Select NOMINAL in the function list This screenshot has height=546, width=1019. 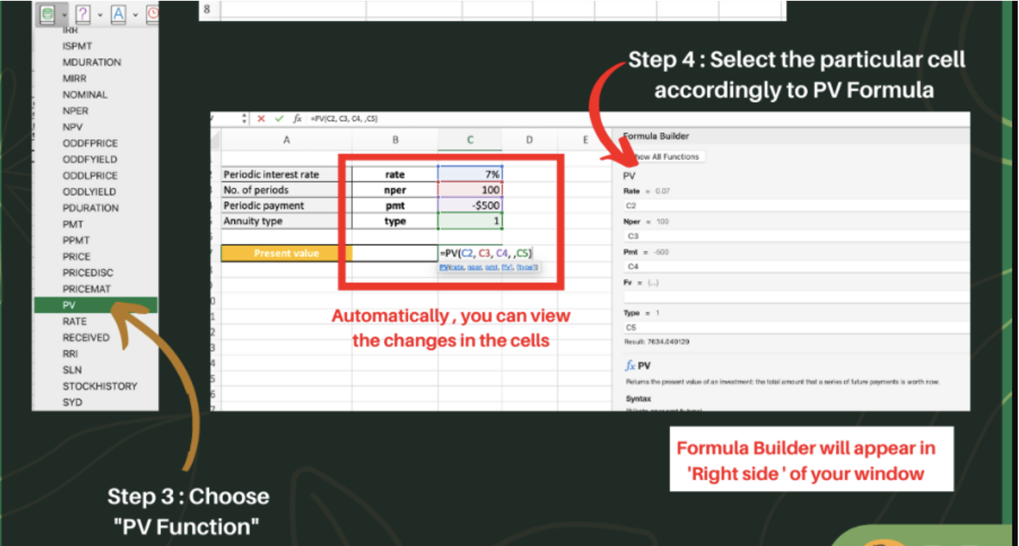(x=85, y=95)
